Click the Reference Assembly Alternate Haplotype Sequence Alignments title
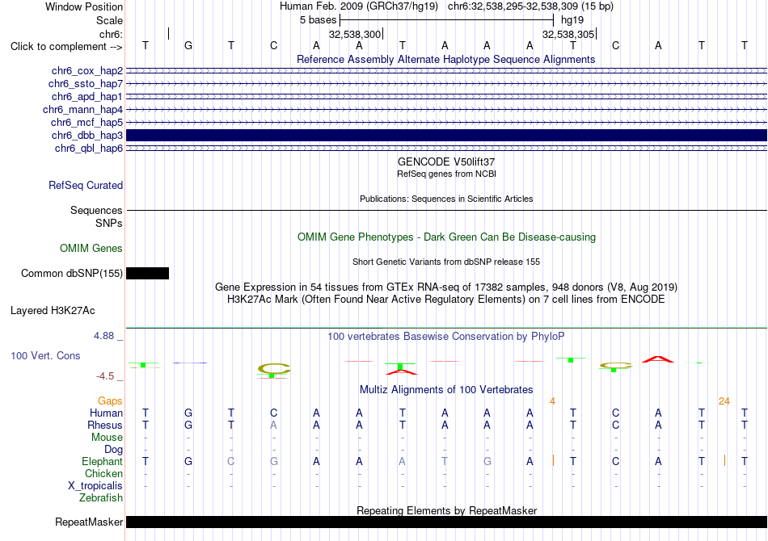This screenshot has width=768, height=541. tap(446, 59)
